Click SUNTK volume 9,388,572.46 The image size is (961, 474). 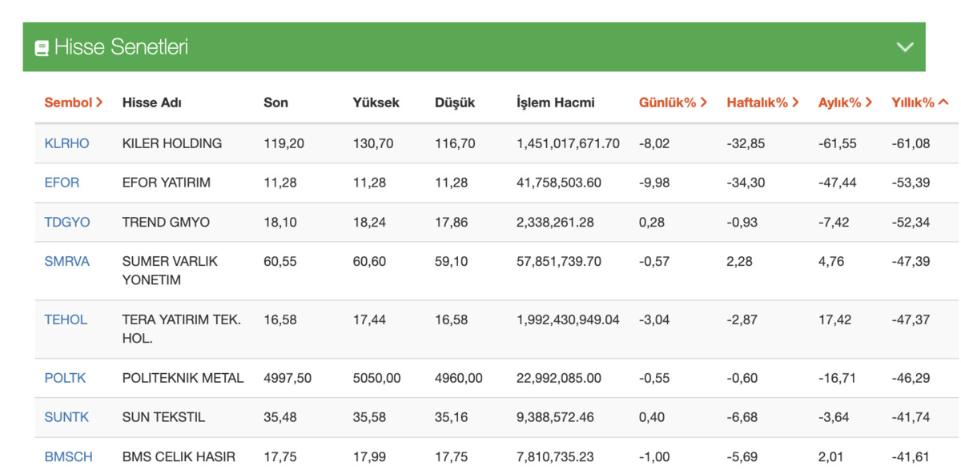tap(556, 417)
